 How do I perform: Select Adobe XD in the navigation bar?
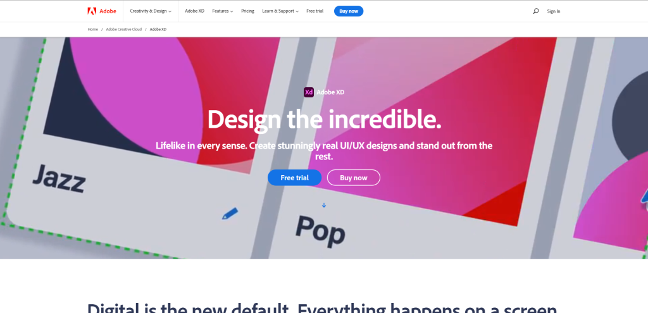pyautogui.click(x=195, y=11)
